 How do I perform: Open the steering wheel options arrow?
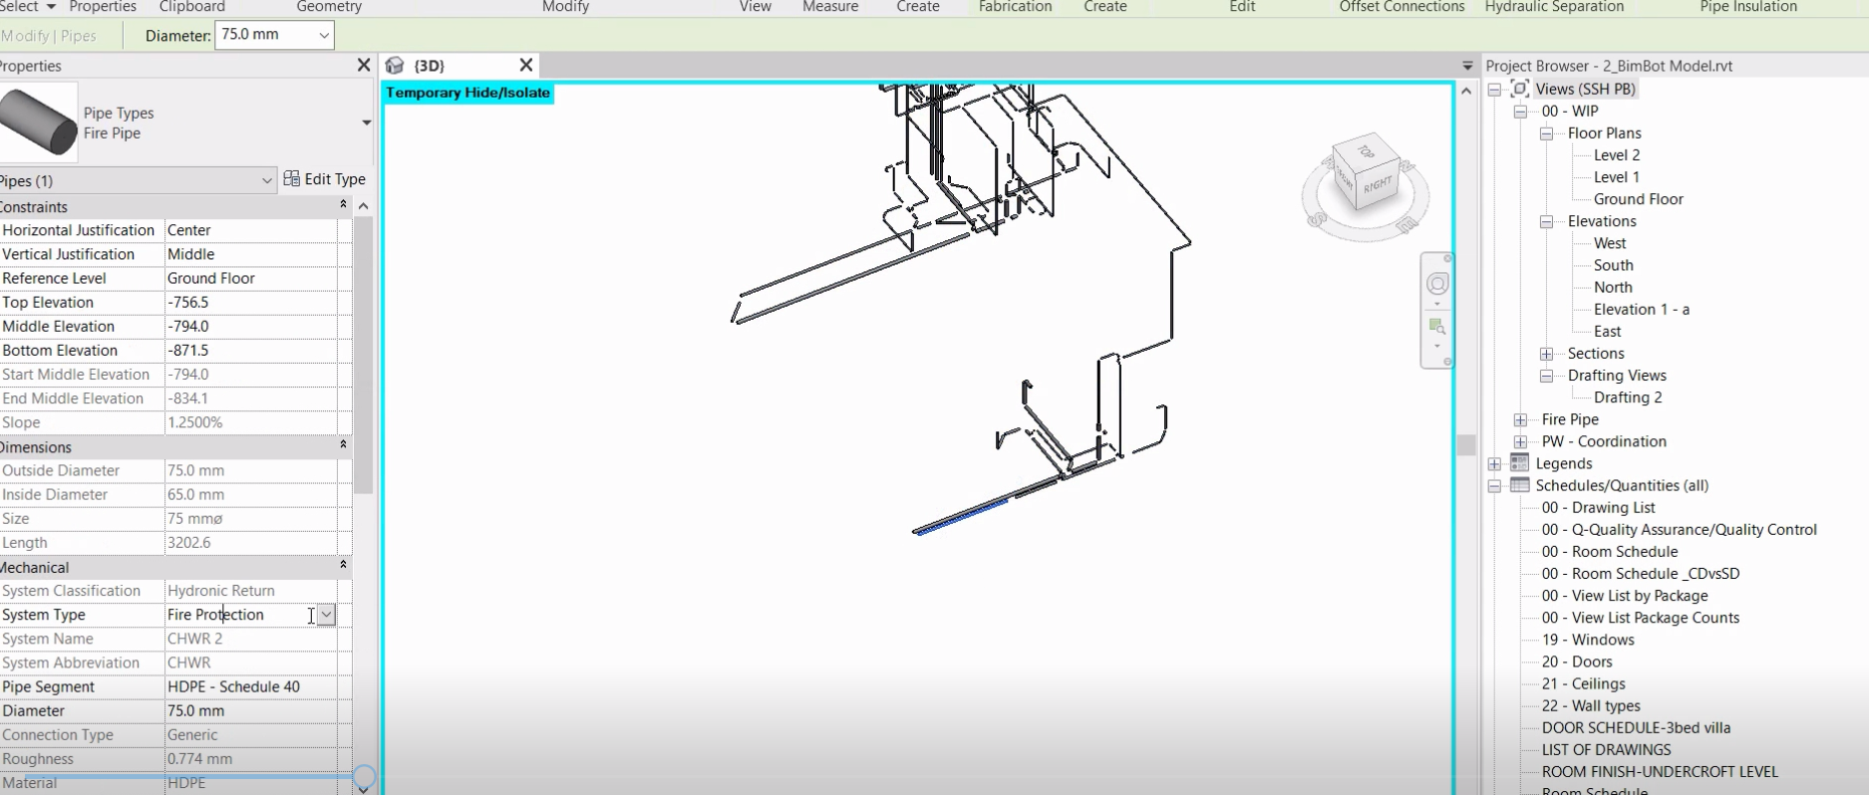click(1437, 304)
